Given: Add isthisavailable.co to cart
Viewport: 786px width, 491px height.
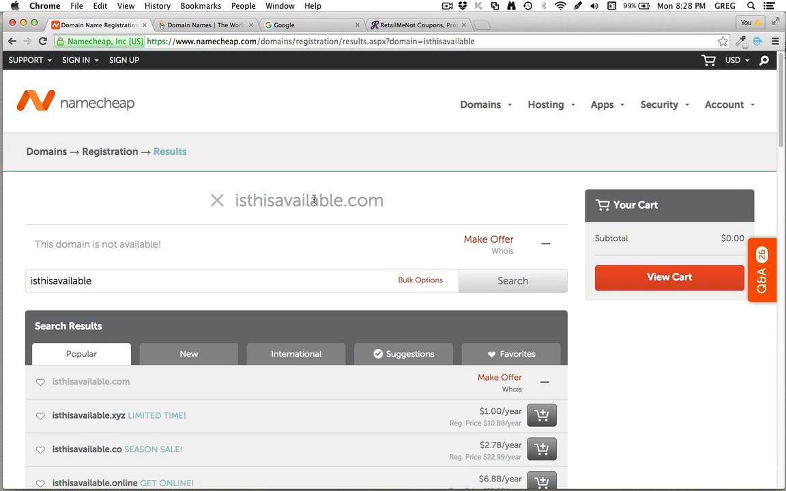Looking at the screenshot, I should pos(541,449).
